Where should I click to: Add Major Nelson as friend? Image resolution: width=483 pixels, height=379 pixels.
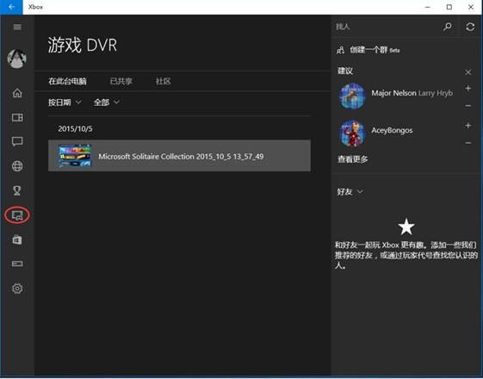tap(468, 89)
